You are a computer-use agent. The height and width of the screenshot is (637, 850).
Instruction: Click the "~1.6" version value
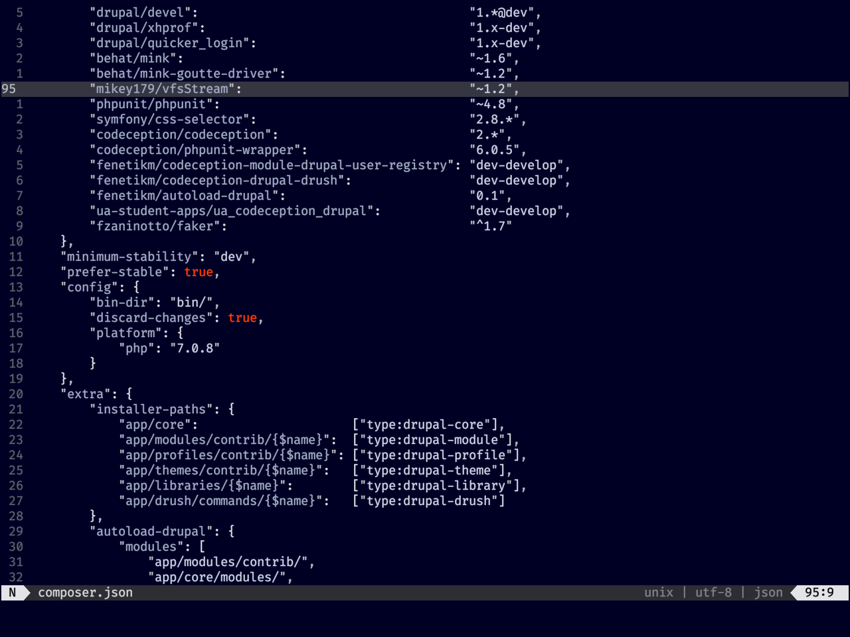point(491,58)
